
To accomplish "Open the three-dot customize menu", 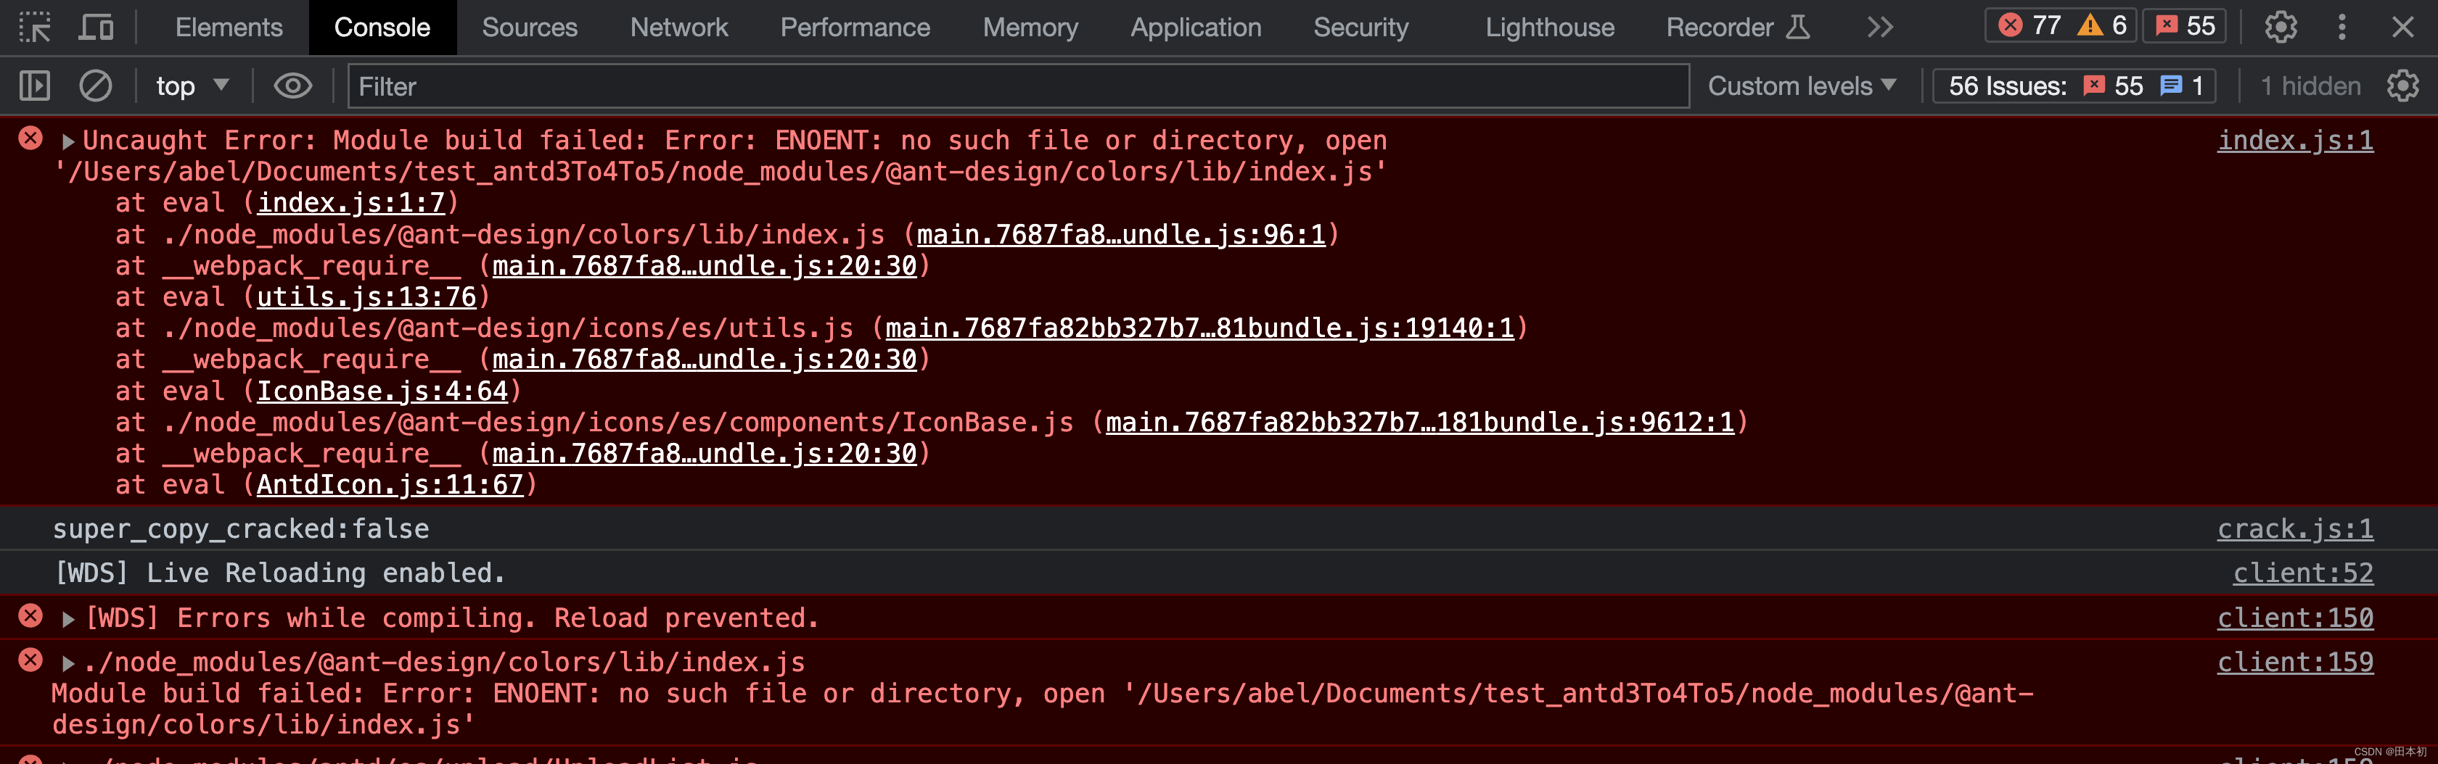I will pos(2342,27).
